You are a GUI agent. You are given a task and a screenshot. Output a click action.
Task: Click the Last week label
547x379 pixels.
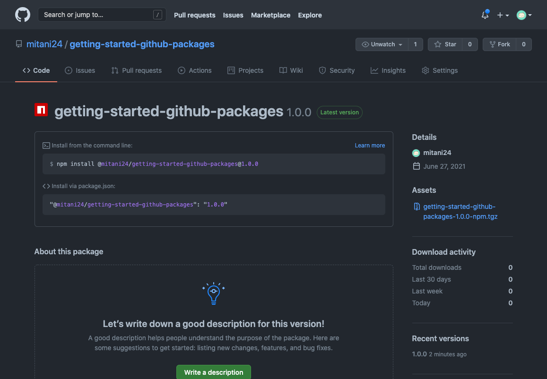click(427, 291)
